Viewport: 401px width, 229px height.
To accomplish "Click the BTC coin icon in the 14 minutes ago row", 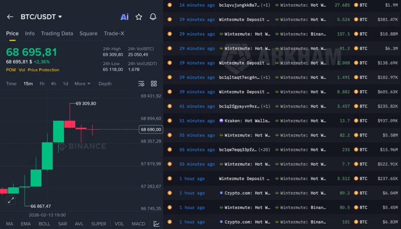I will coord(169,5).
